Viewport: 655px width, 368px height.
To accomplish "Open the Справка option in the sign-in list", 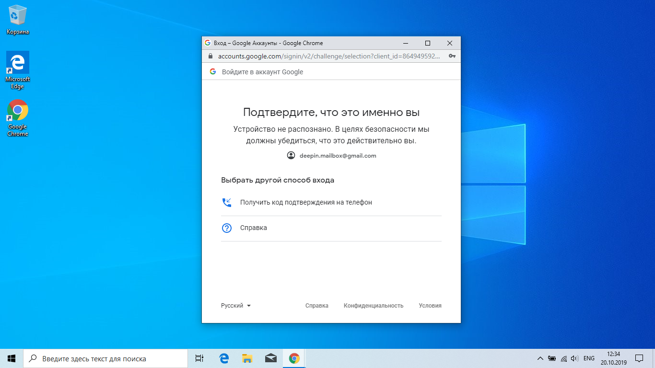I will pos(331,229).
